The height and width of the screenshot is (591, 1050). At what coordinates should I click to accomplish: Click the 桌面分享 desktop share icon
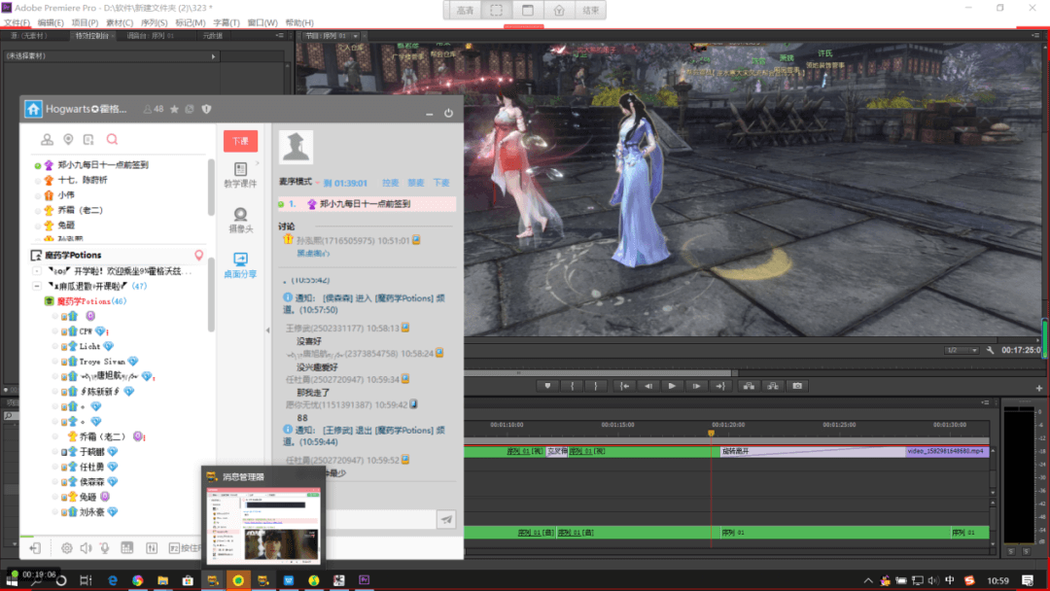coord(240,261)
